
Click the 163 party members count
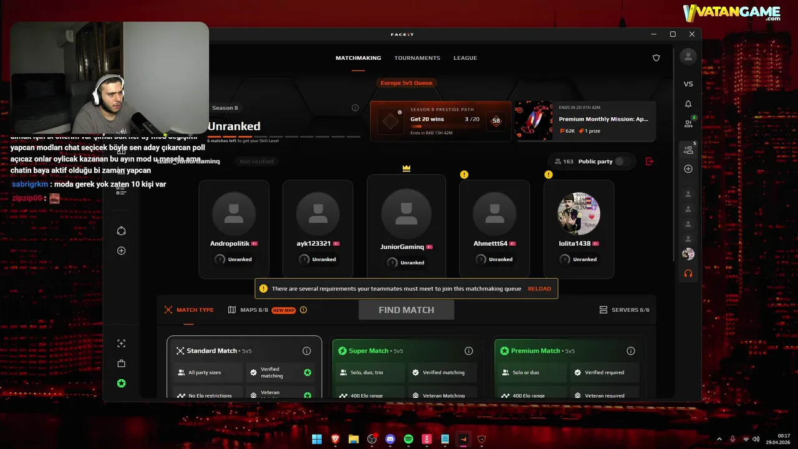click(x=563, y=162)
